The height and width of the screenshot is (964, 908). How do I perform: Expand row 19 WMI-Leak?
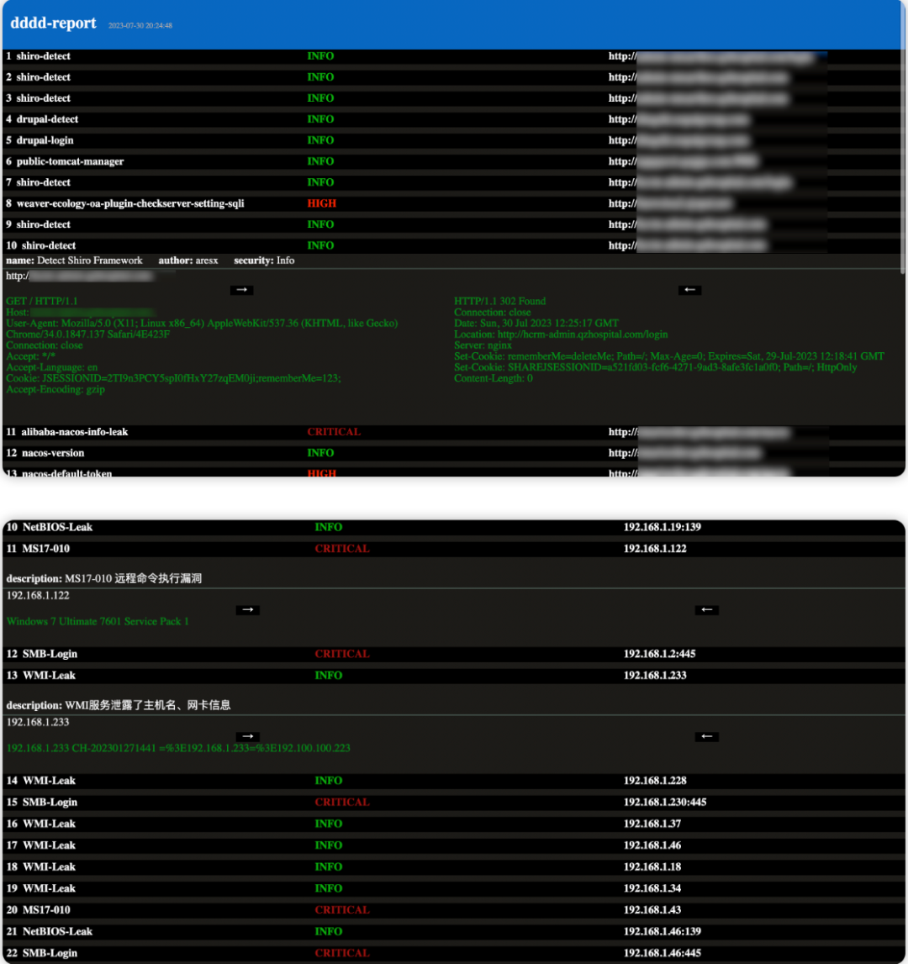tap(454, 888)
